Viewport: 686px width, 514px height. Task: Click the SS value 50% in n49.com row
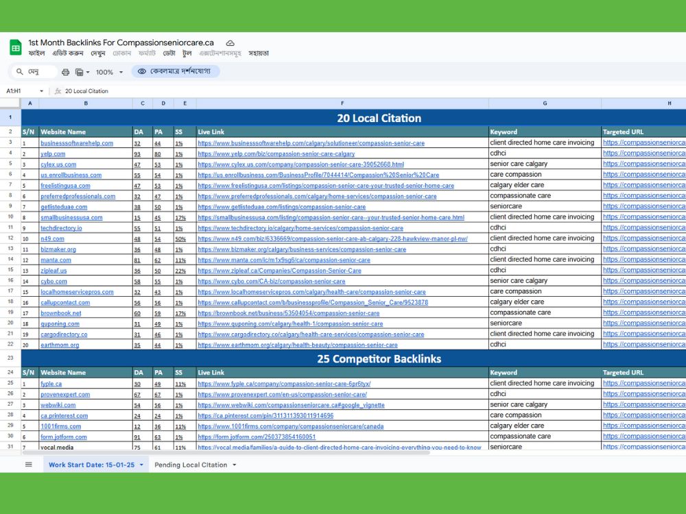(180, 239)
